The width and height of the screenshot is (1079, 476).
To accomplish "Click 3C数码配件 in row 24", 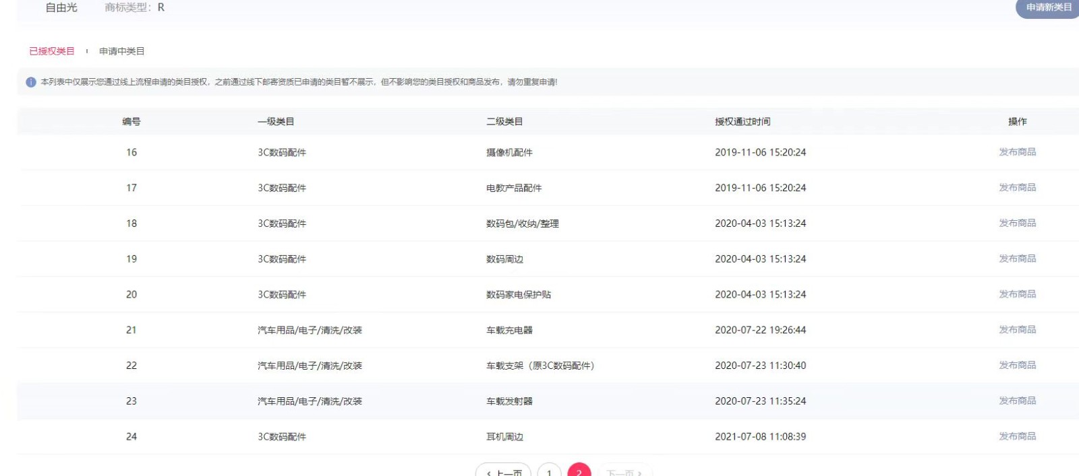I will pos(282,437).
